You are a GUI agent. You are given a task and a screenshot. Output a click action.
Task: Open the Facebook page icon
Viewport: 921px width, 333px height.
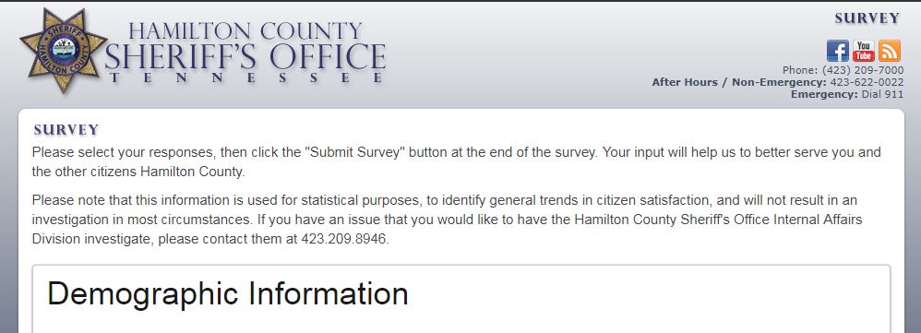point(838,51)
